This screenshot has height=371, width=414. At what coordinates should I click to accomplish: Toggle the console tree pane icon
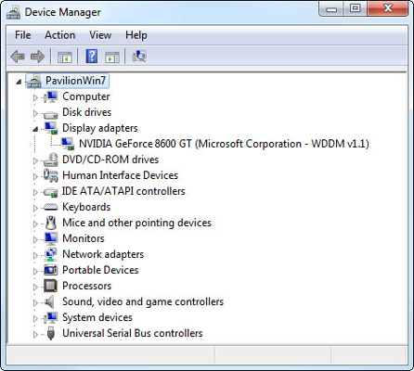point(65,58)
